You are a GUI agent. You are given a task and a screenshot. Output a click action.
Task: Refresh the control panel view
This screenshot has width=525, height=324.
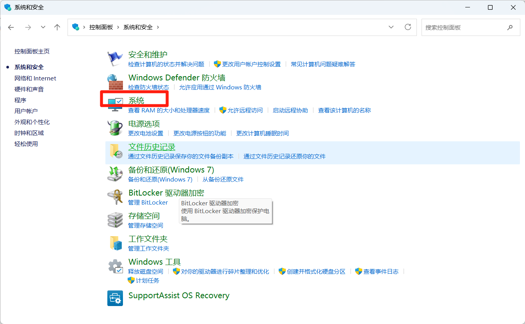[408, 27]
